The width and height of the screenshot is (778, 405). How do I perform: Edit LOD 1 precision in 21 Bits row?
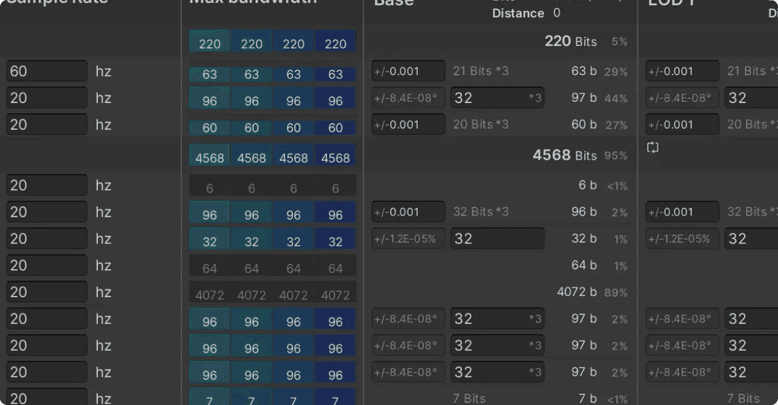[682, 71]
